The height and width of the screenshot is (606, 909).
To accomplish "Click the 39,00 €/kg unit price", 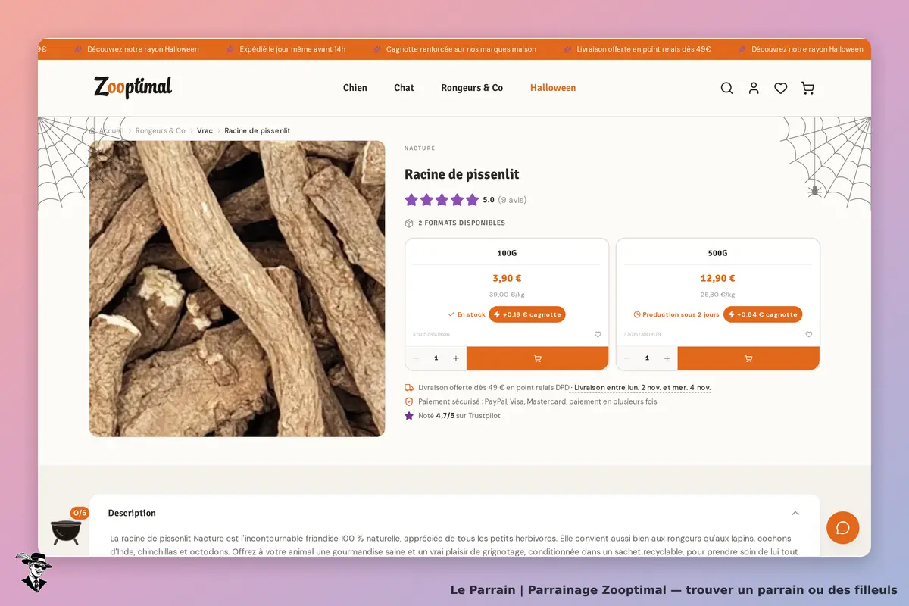I will pyautogui.click(x=507, y=295).
